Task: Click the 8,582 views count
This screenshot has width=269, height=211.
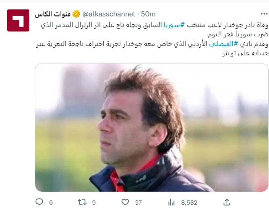Action: 189,203
